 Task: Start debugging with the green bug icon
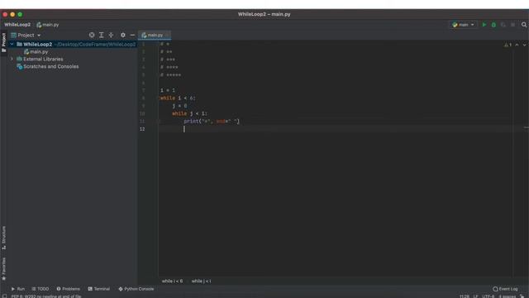pyautogui.click(x=493, y=25)
